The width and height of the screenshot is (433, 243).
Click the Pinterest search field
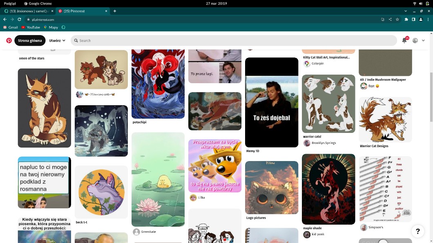tap(233, 40)
